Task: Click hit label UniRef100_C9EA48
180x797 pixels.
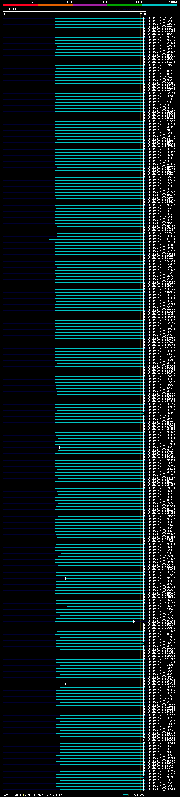Action: click(161, 196)
